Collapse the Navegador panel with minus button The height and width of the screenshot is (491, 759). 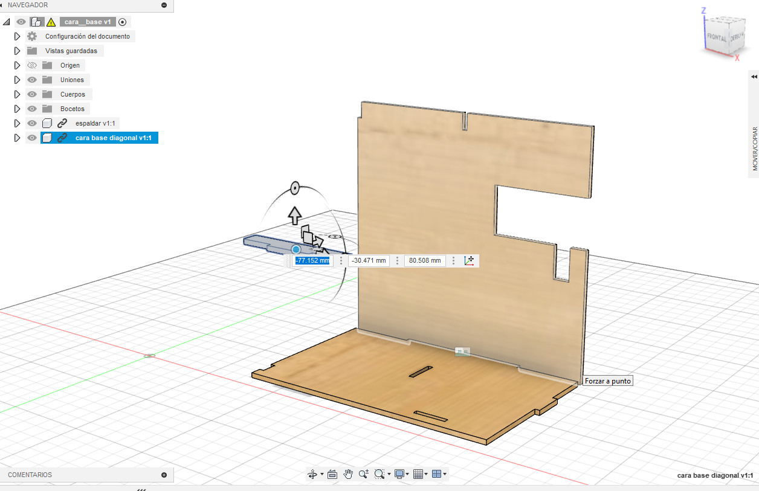pos(164,5)
